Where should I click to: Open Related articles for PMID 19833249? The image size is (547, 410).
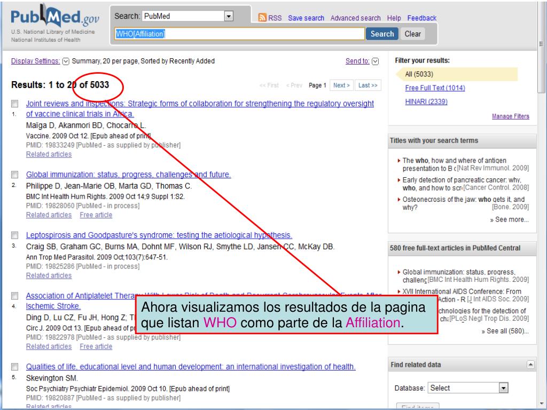(49, 154)
